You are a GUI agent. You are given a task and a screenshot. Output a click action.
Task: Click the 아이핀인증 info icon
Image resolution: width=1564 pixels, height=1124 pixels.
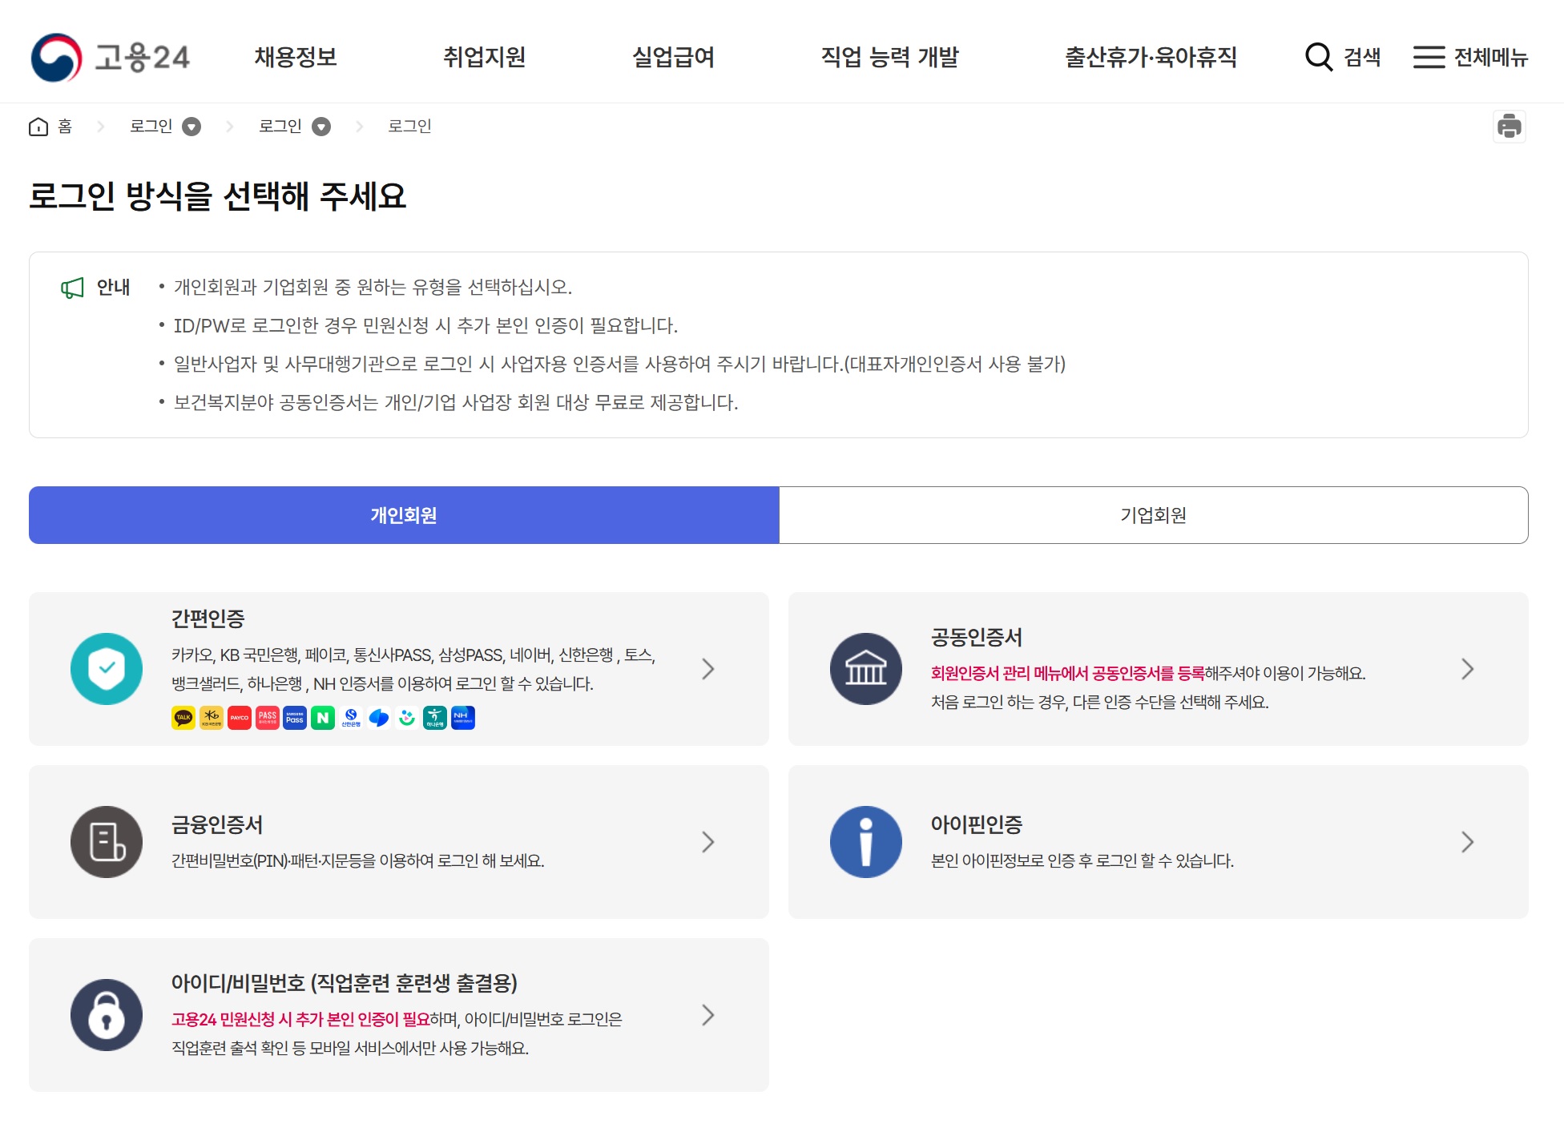tap(865, 842)
